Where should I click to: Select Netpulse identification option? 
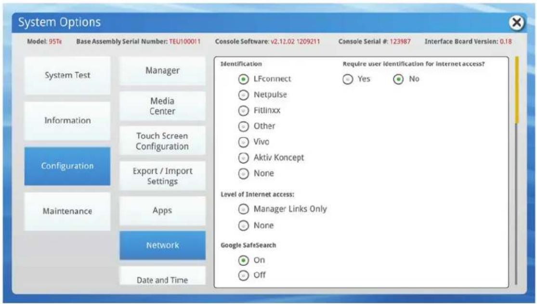pos(244,95)
